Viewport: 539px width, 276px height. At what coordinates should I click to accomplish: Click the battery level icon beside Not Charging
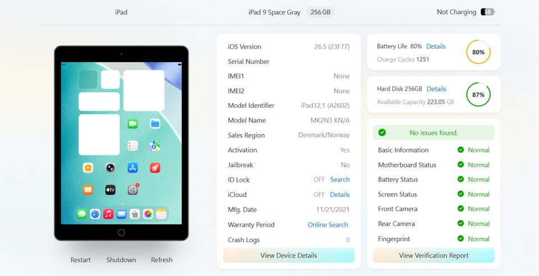[x=488, y=12]
